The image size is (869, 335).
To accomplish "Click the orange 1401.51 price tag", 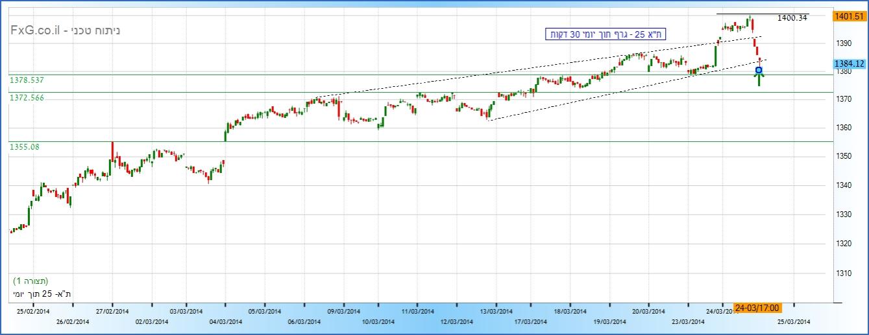I will click(x=848, y=16).
